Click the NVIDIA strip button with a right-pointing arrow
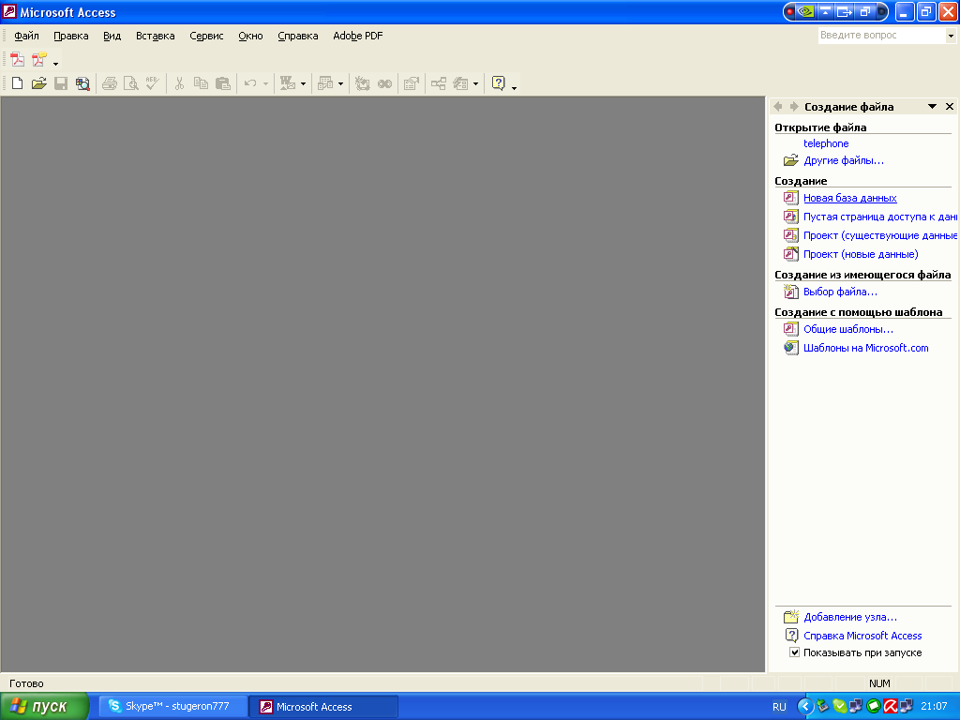 pos(845,11)
